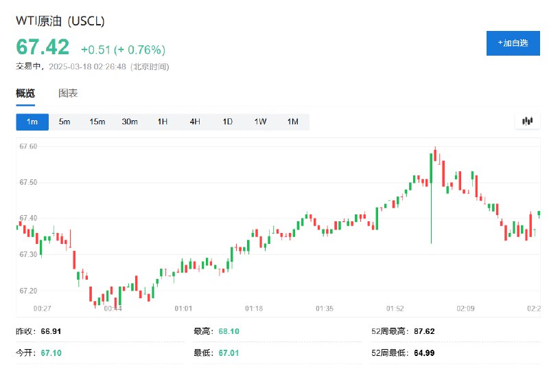Add WTI to watchlist with +加自选
The image size is (549, 380).
tap(513, 43)
